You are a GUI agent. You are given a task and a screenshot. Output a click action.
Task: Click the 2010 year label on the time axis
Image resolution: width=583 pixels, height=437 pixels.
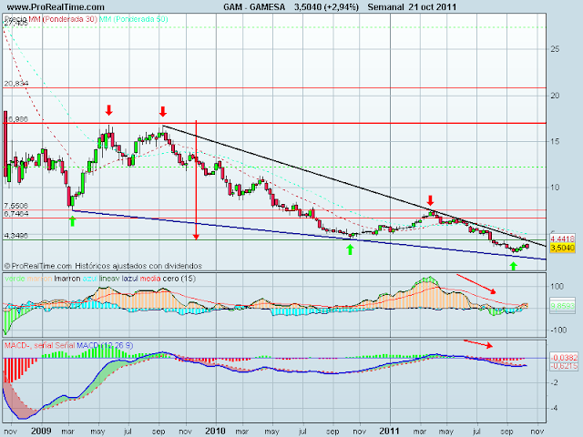click(215, 431)
